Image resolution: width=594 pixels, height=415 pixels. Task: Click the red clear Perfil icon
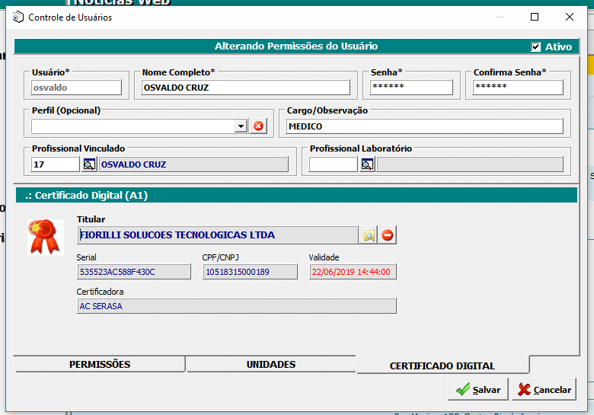[x=258, y=126]
